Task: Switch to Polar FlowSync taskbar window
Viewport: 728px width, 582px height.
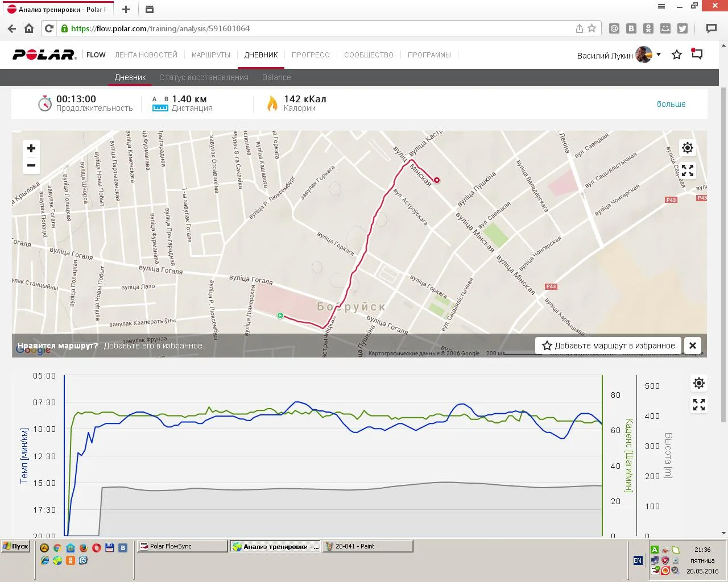Action: 181,546
